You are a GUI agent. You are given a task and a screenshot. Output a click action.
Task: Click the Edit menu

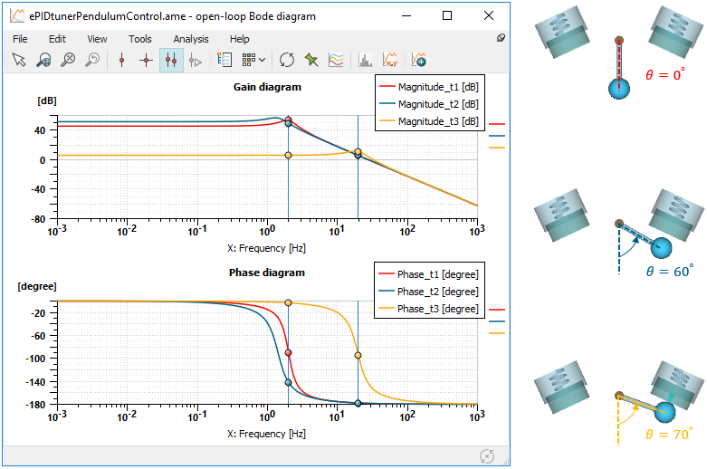click(x=58, y=39)
